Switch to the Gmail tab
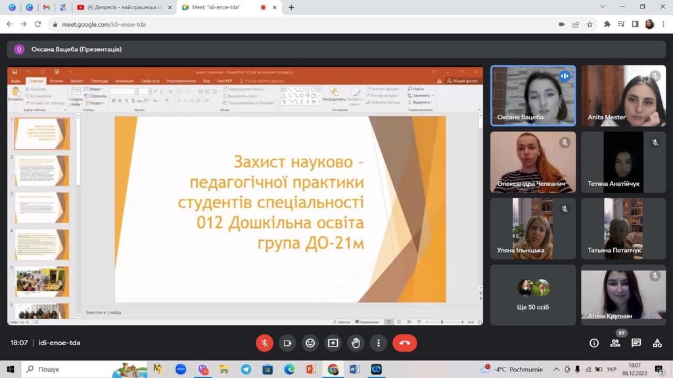Image resolution: width=673 pixels, height=378 pixels. [45, 7]
